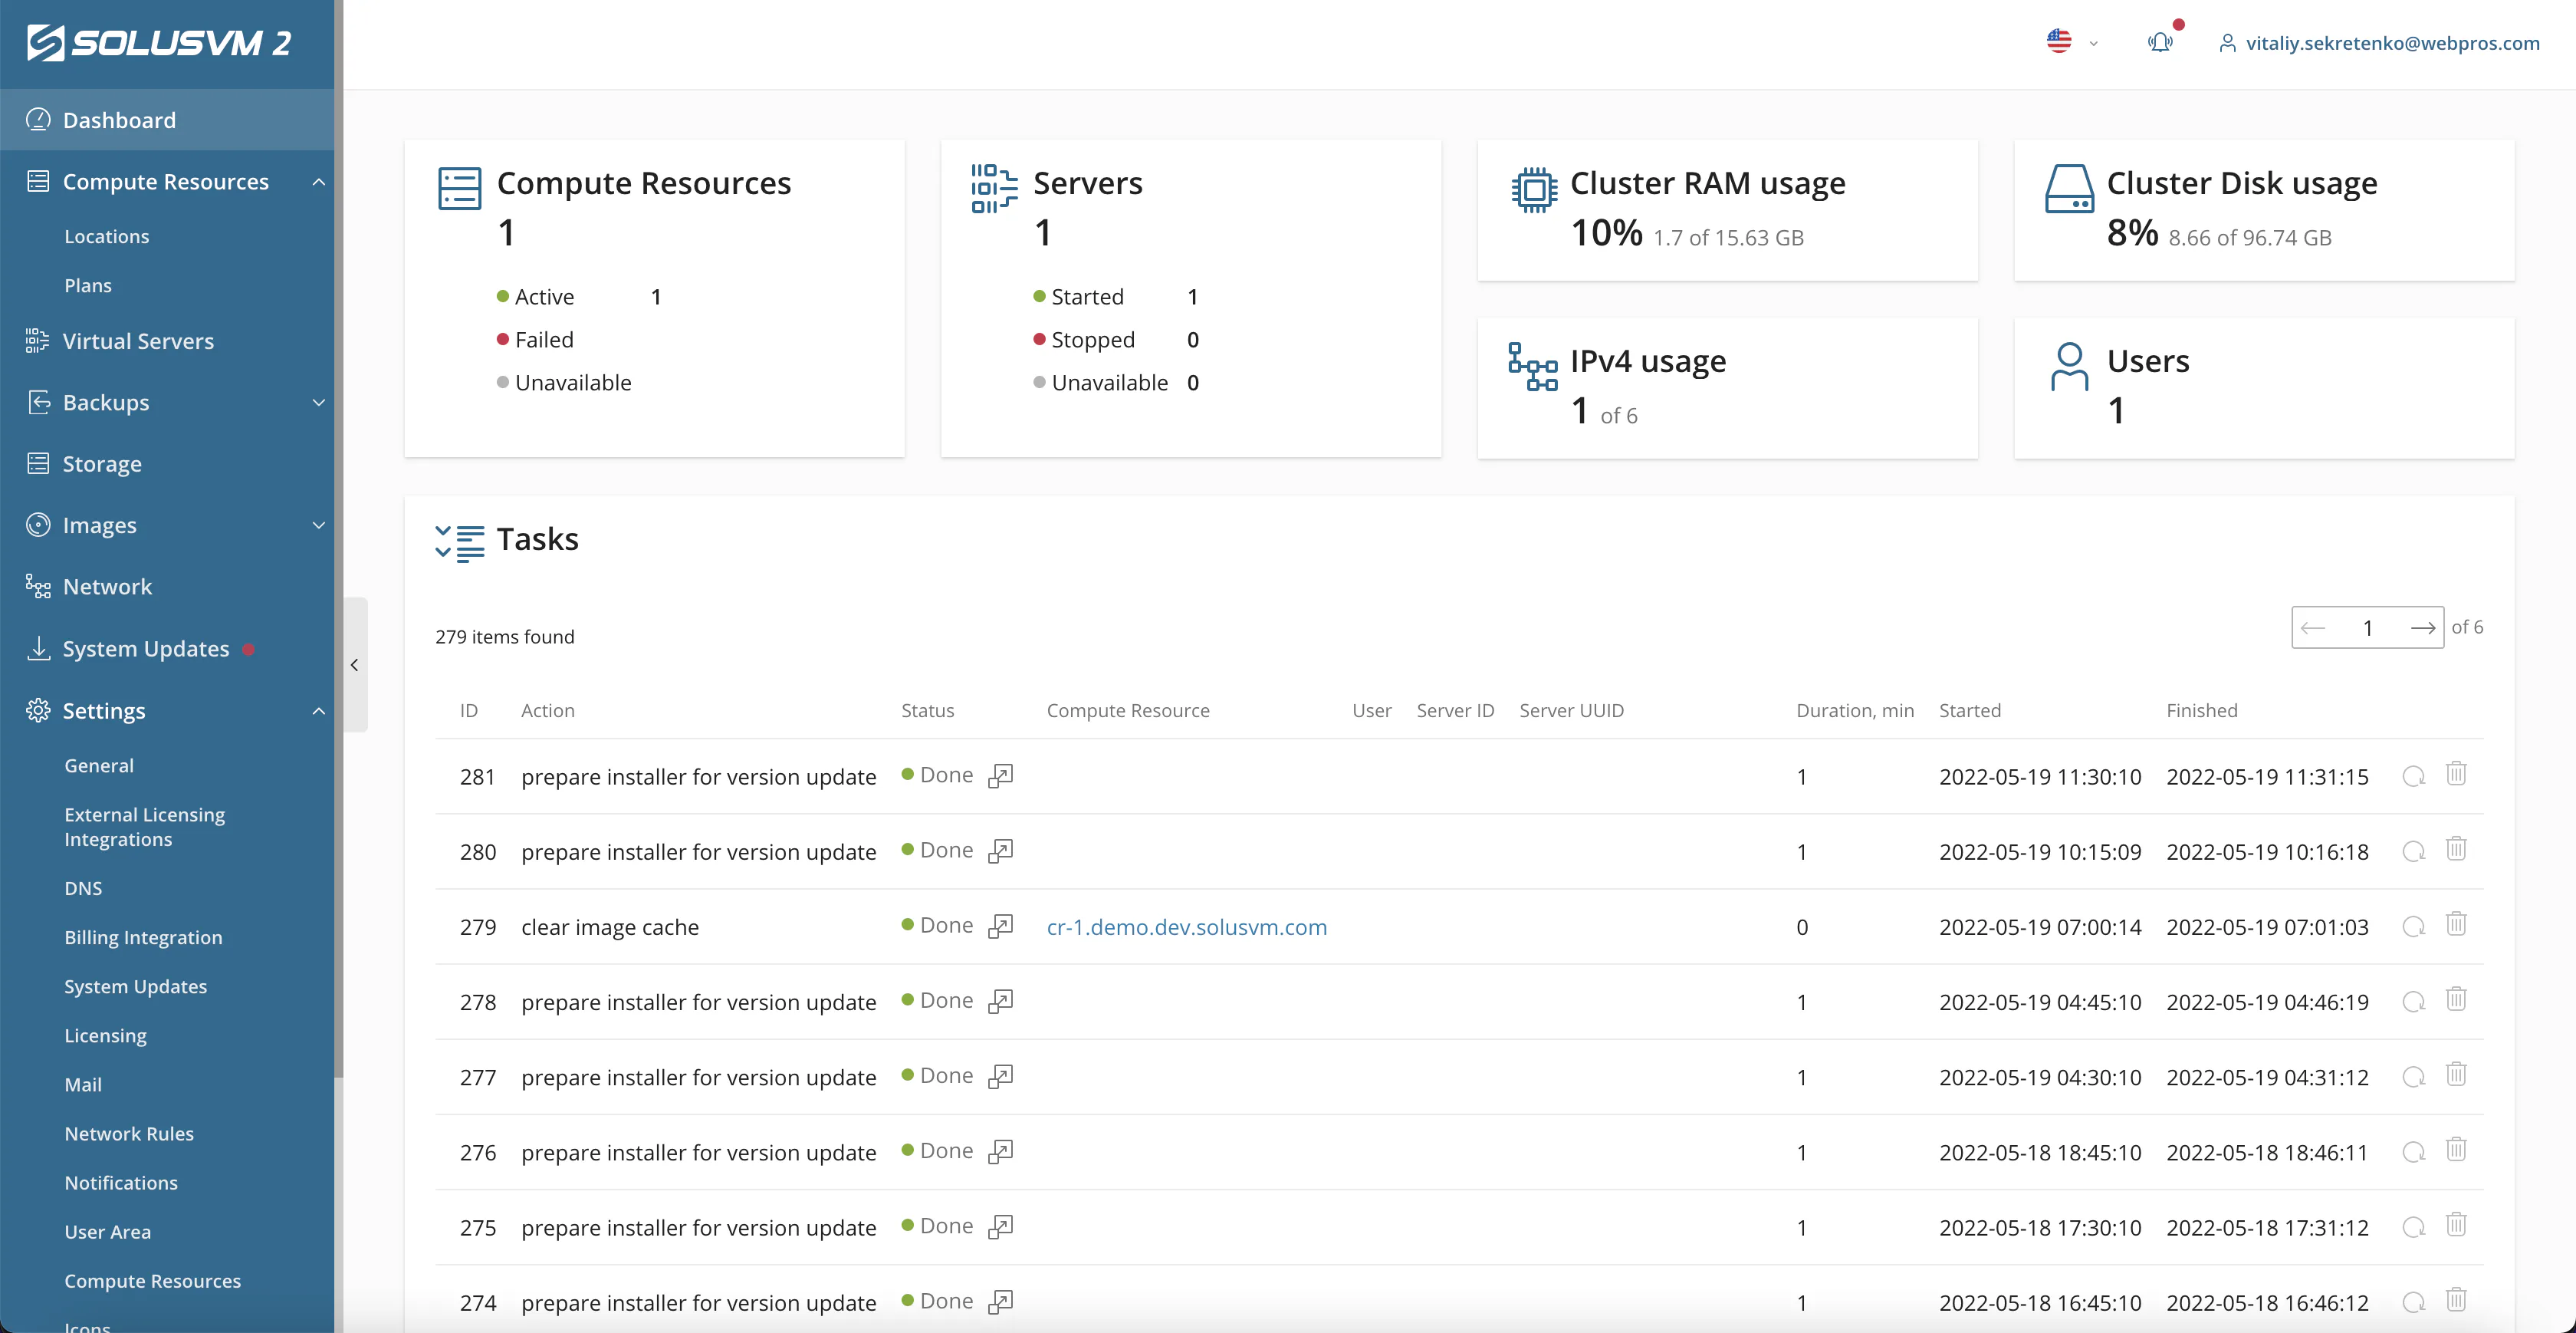The height and width of the screenshot is (1333, 2576).
Task: Go to next page of Tasks
Action: 2424,627
